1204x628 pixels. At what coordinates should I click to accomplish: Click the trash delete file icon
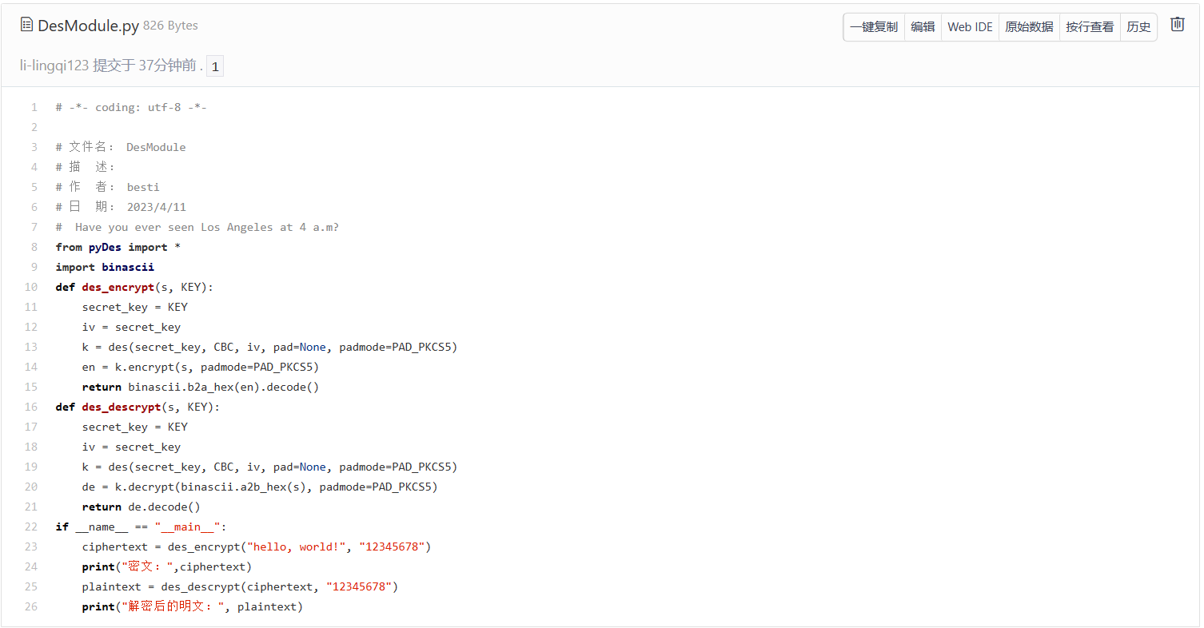click(x=1177, y=25)
